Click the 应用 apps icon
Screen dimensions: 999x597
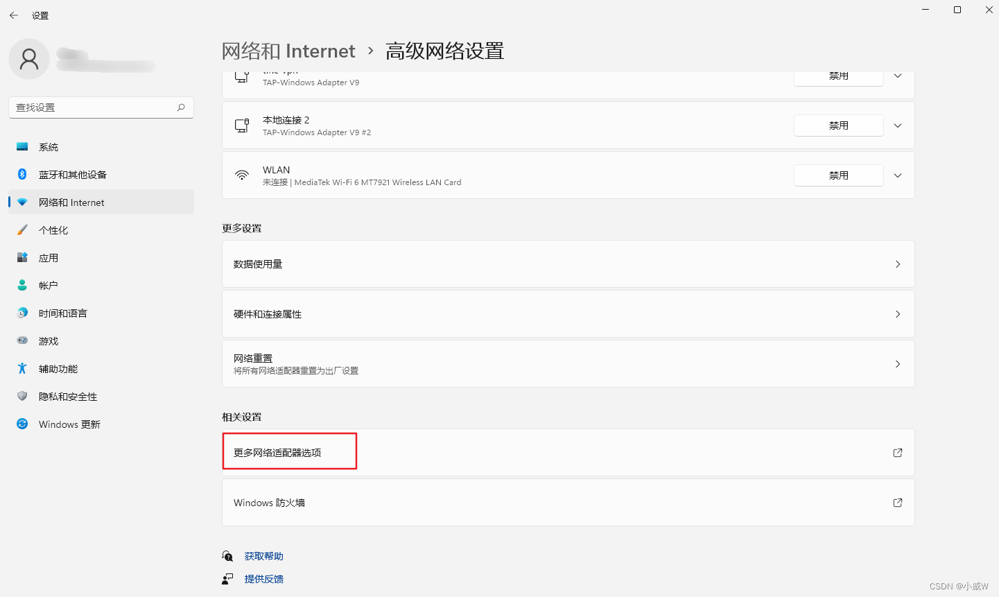(22, 258)
